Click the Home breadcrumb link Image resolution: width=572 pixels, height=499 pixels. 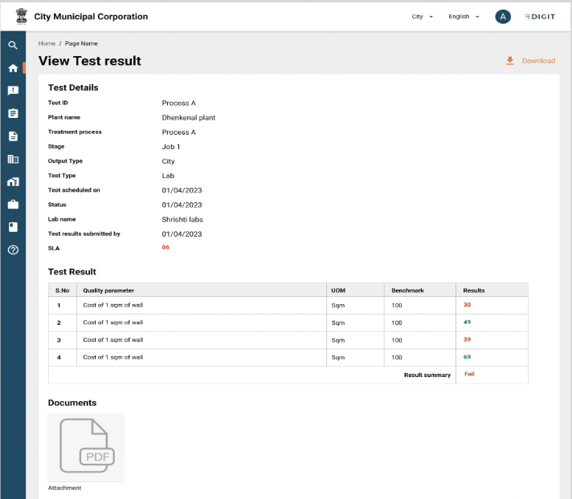coord(47,43)
